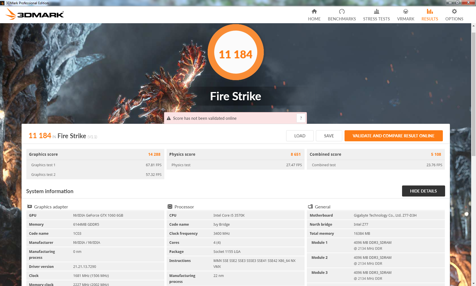Click the instructions list starting with MMX SSE
Viewport: 476px width, 286px height.
tap(254, 264)
